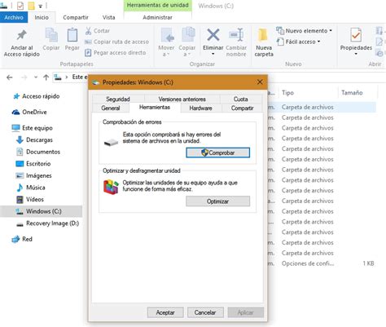
Task: Open the recent locations dropdown arrow
Action: 36,77
